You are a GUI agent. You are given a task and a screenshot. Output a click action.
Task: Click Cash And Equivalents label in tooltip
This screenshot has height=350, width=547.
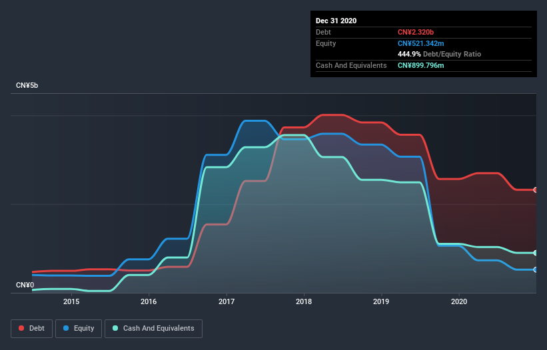click(351, 65)
